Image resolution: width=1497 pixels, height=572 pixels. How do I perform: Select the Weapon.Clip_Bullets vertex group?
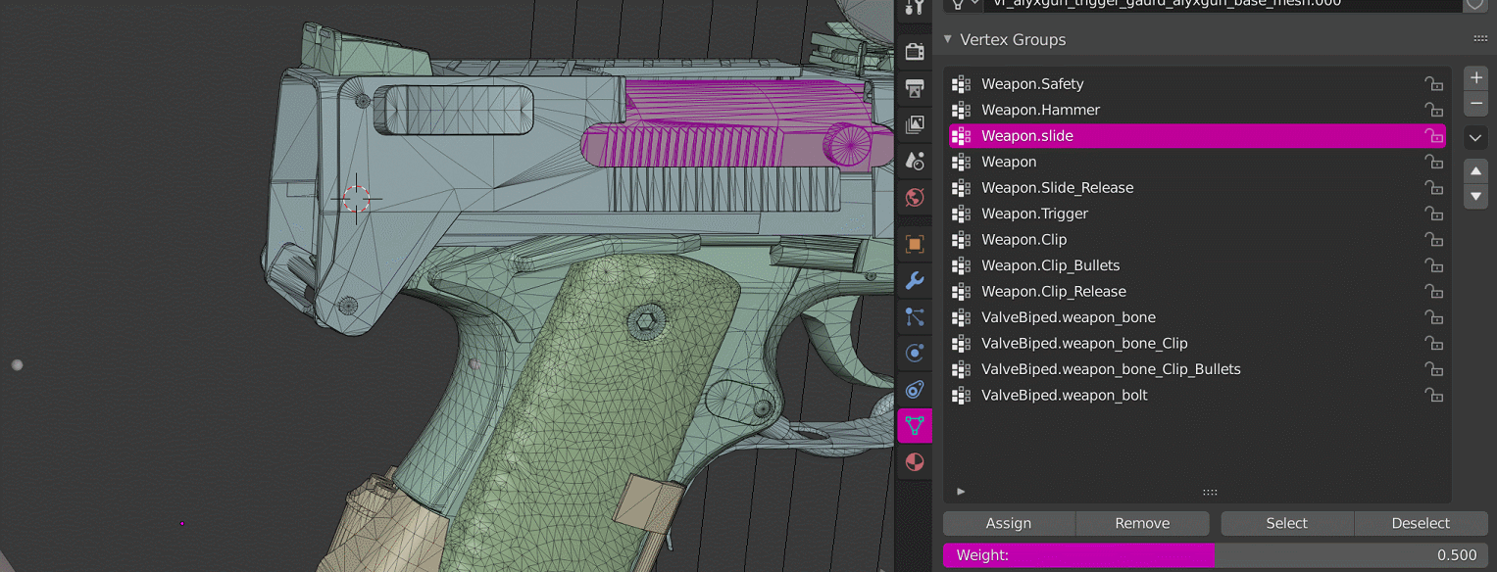pos(1197,265)
